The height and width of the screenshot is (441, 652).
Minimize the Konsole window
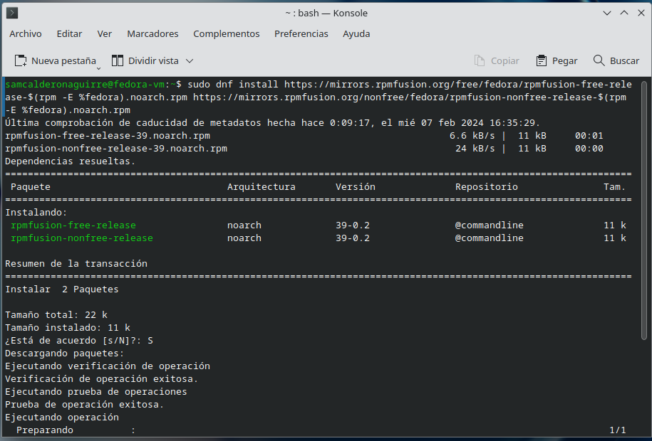606,13
